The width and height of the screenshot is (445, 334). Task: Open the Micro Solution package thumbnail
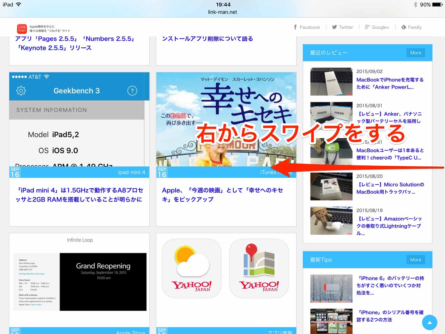coord(331,186)
